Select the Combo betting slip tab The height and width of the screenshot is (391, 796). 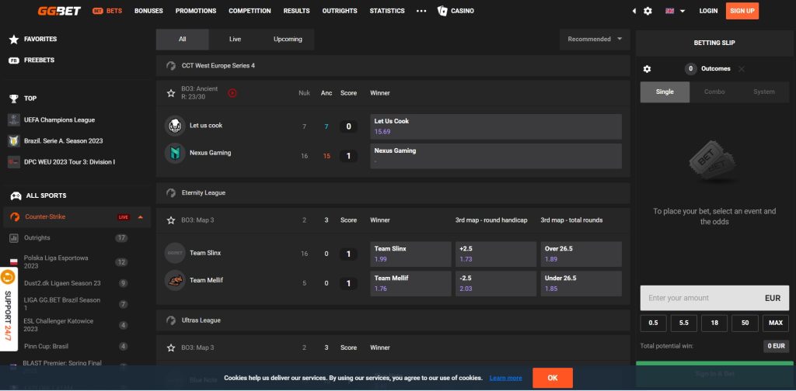tap(714, 92)
